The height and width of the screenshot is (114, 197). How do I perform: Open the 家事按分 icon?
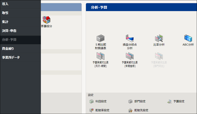click(46, 20)
